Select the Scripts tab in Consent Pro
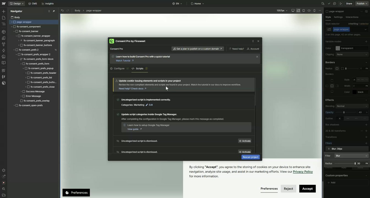The height and width of the screenshot is (198, 370). (x=139, y=68)
